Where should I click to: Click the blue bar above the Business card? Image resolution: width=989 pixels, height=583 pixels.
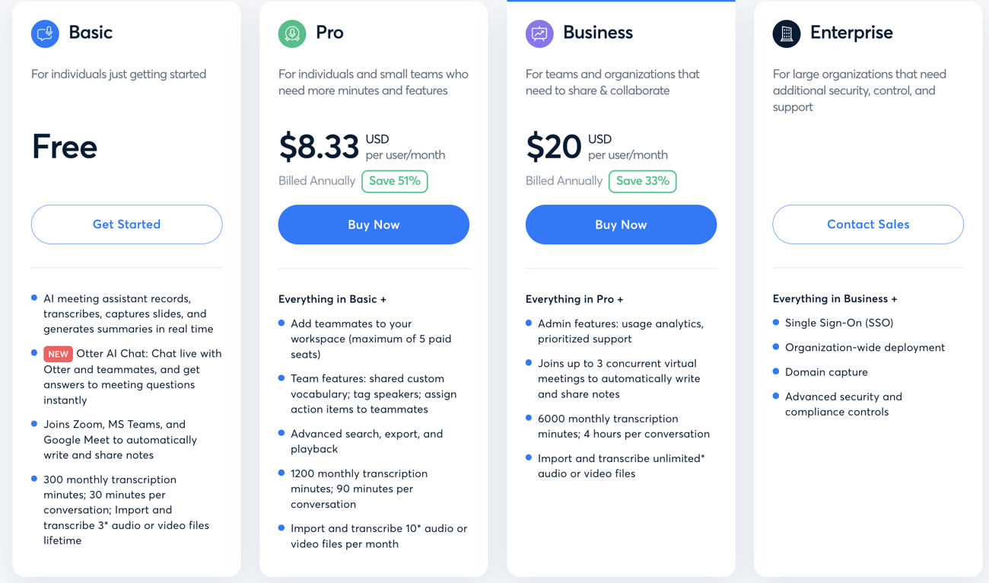pyautogui.click(x=621, y=2)
